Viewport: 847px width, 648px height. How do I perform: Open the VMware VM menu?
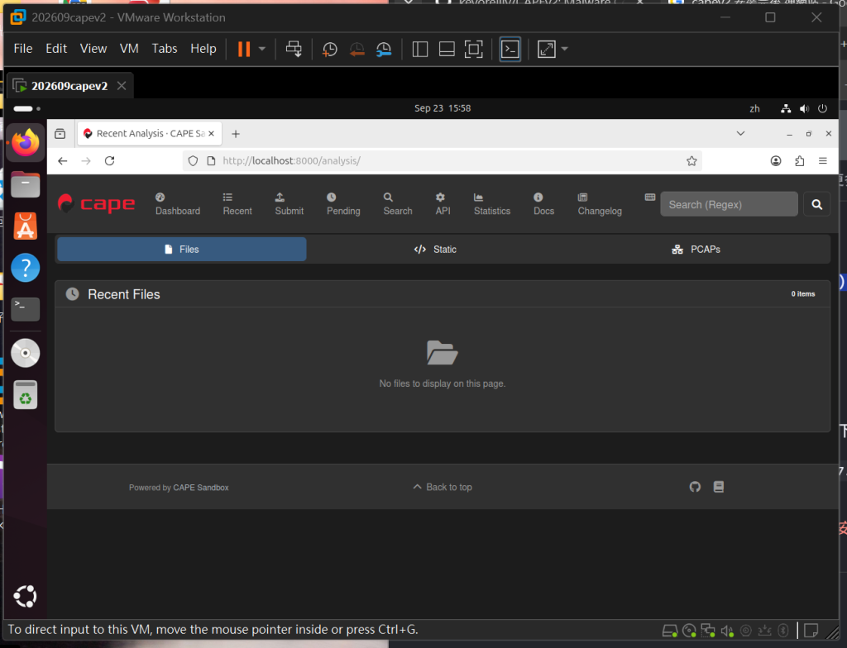129,49
